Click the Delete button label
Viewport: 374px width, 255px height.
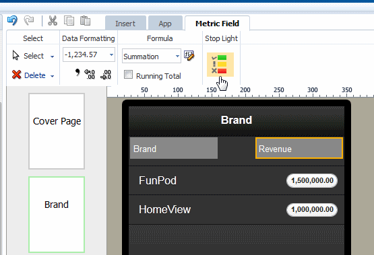(x=35, y=75)
